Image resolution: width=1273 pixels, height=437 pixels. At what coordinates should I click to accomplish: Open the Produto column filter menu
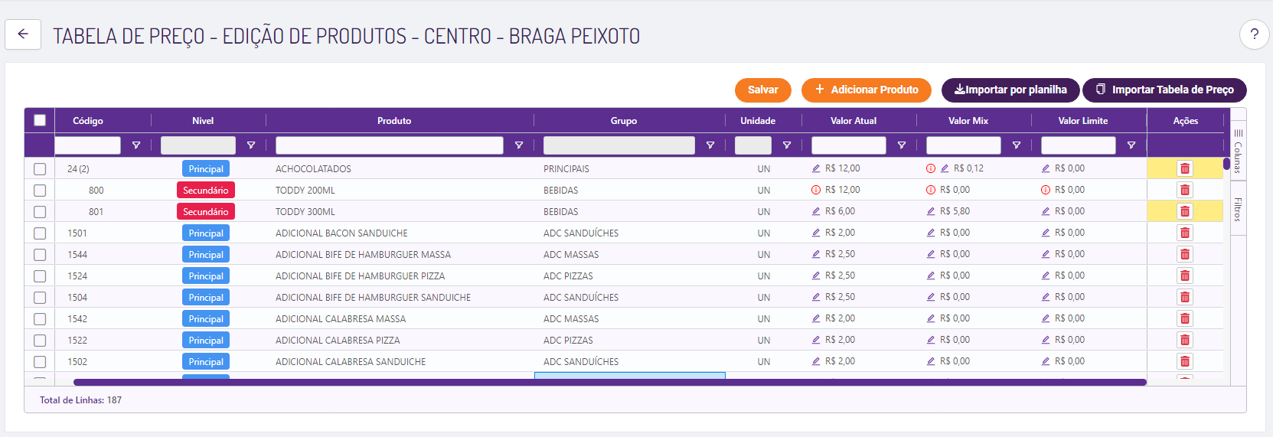[x=519, y=145]
